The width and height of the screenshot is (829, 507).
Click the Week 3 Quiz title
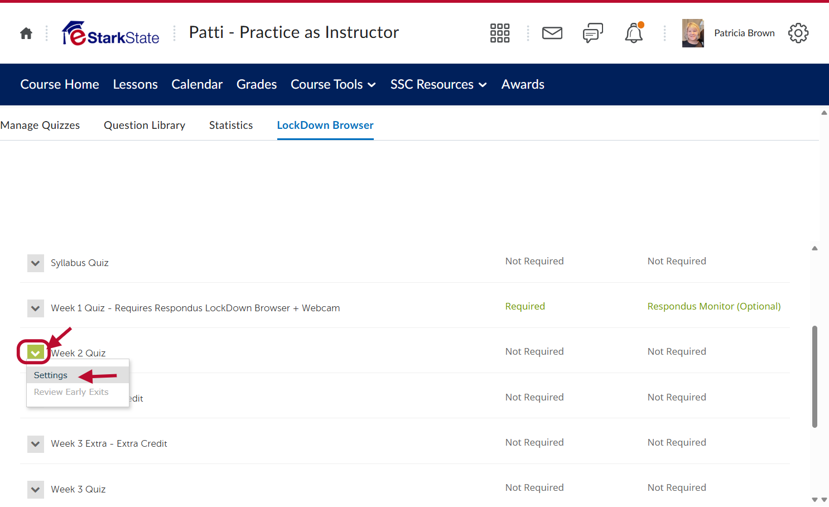click(78, 489)
